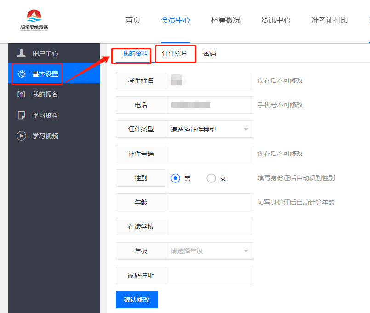Switch to the 我的资料 tab
370x313 pixels.
coord(135,53)
